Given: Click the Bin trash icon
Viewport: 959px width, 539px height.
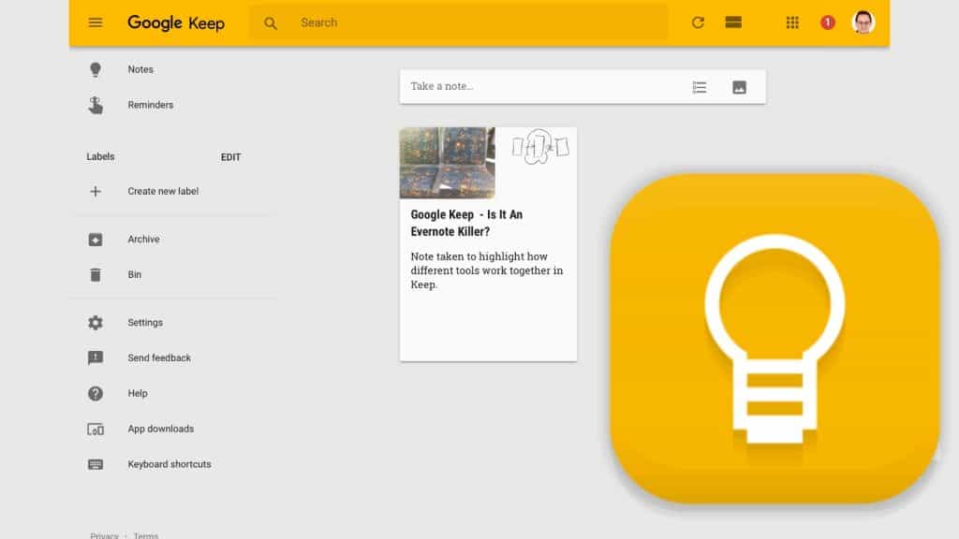Looking at the screenshot, I should click(96, 275).
